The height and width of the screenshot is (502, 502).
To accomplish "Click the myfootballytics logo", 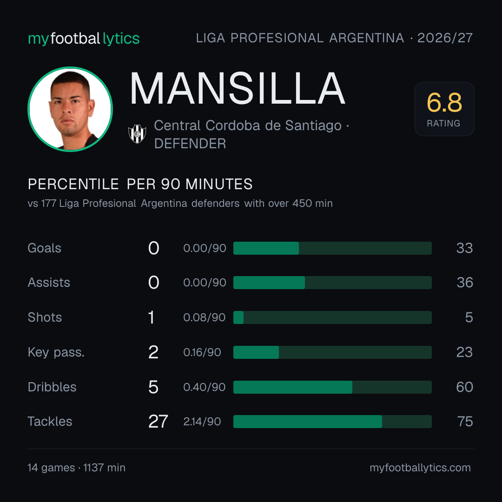I will coord(84,39).
